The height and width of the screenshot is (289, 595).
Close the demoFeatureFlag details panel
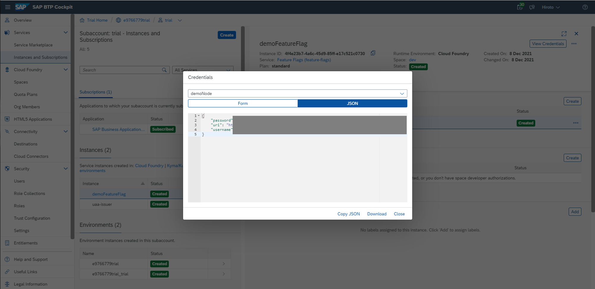tap(576, 34)
